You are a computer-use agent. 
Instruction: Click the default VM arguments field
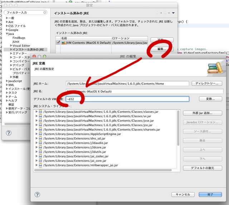(127, 99)
